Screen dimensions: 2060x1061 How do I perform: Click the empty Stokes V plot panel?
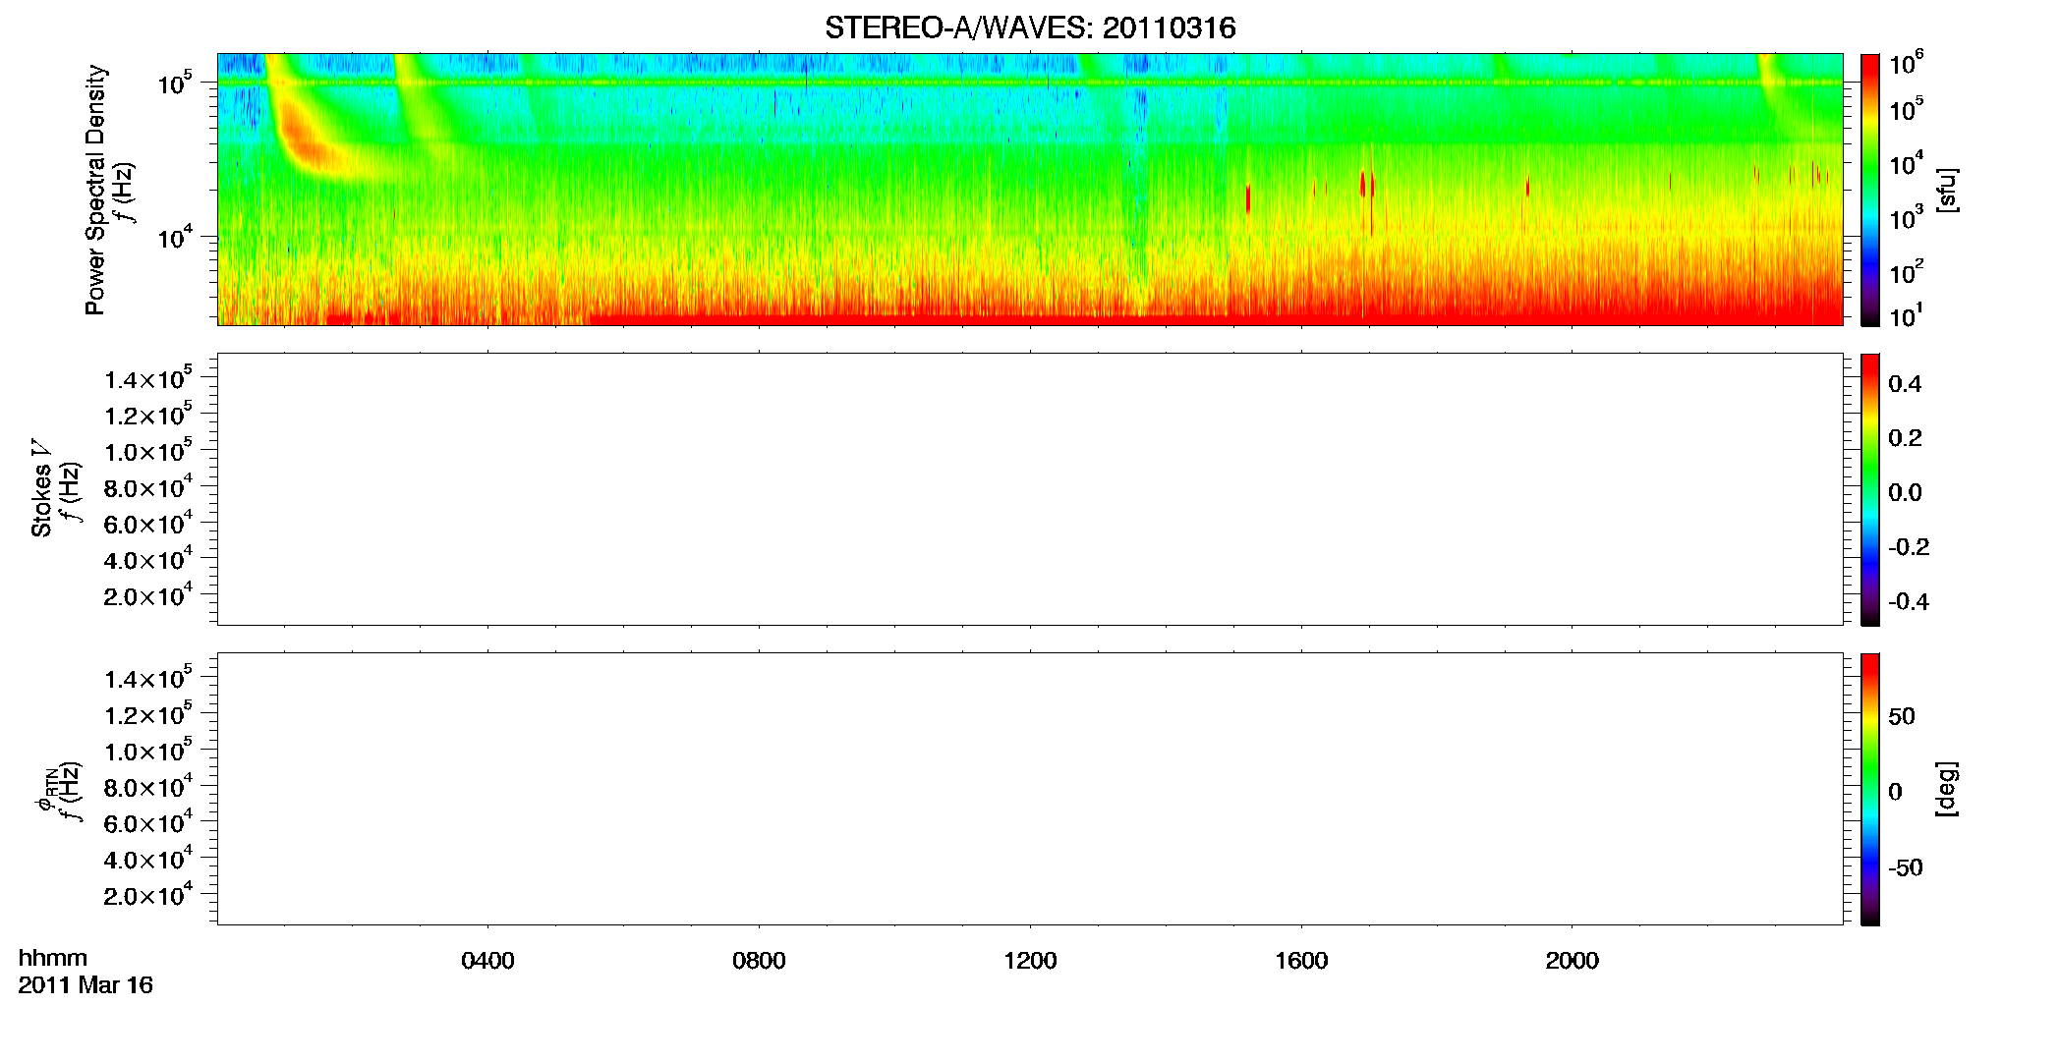pos(1030,489)
